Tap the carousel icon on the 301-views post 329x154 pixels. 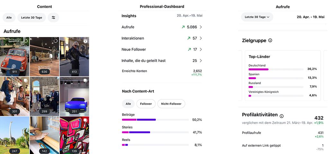[x=25, y=80]
